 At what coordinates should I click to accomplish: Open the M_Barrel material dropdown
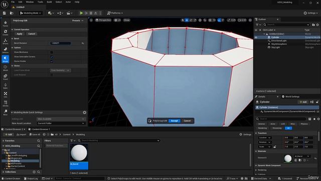click(x=302, y=156)
